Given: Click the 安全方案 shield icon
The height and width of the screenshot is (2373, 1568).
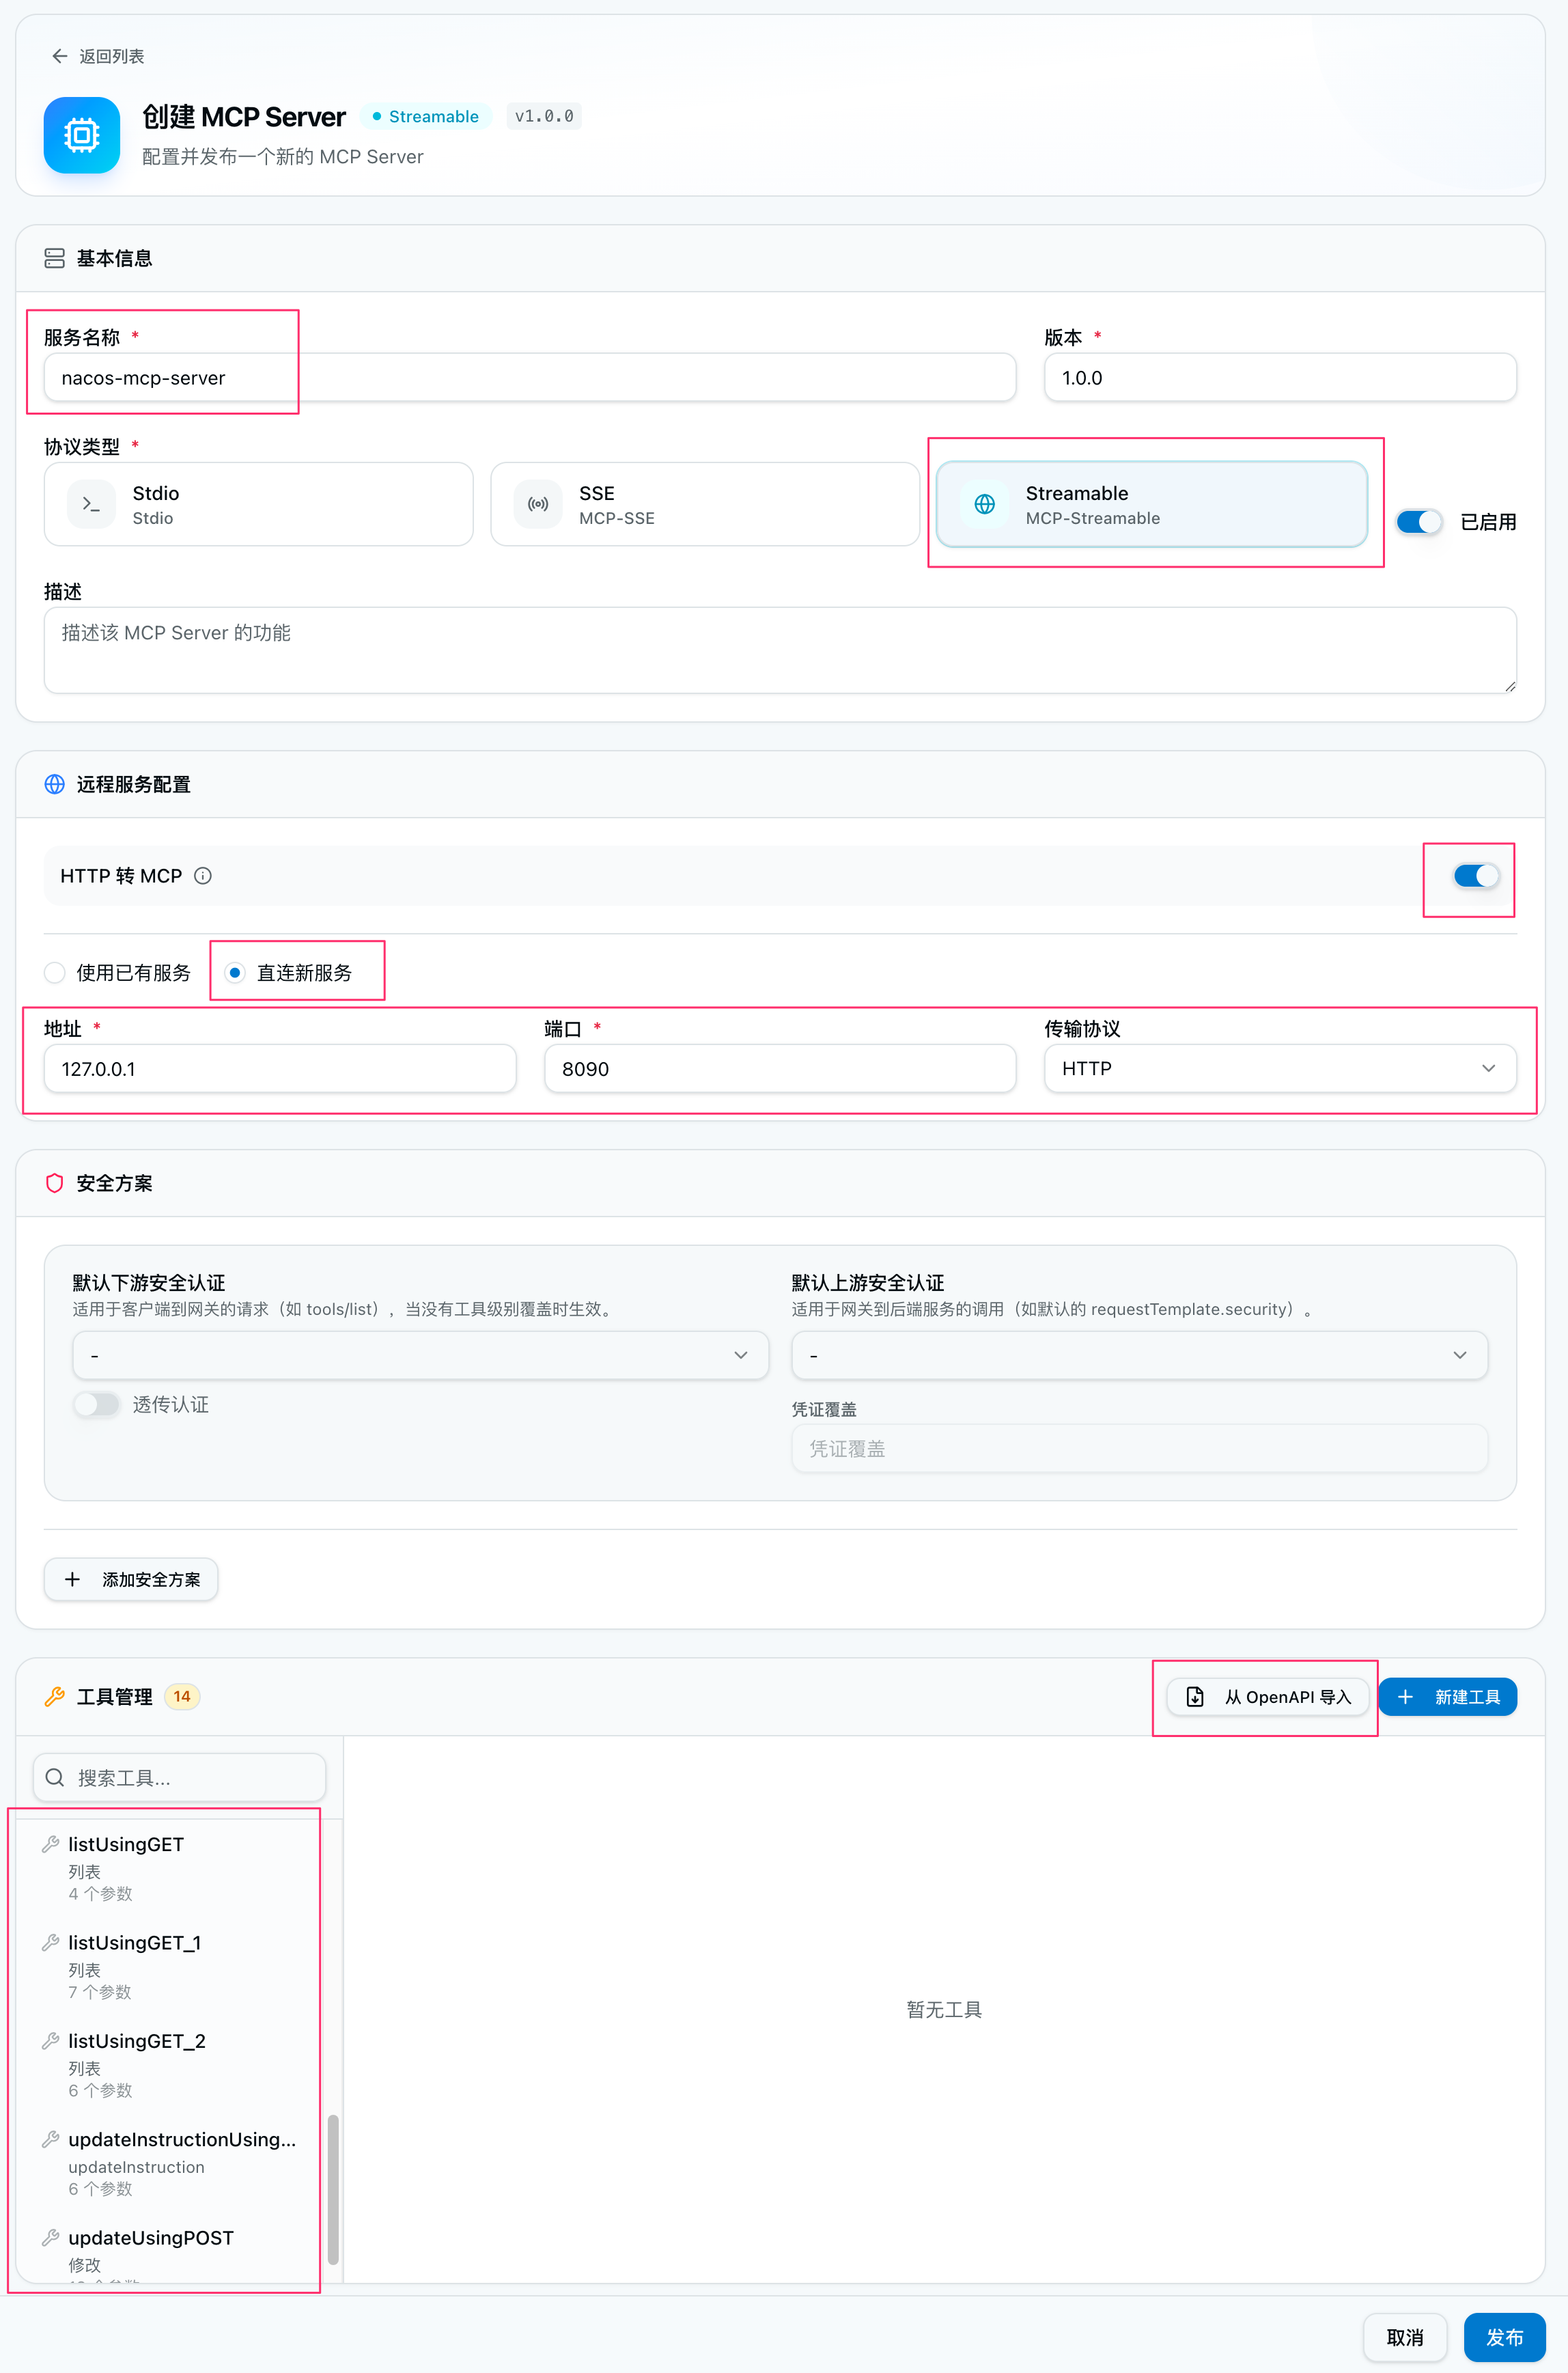Looking at the screenshot, I should pos(55,1183).
